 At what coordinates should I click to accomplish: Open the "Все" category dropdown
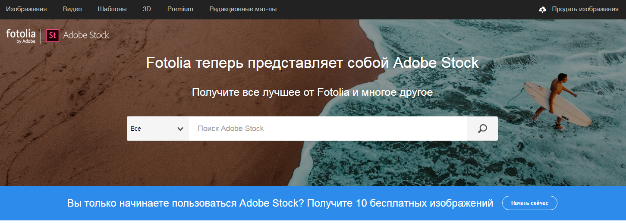(157, 129)
